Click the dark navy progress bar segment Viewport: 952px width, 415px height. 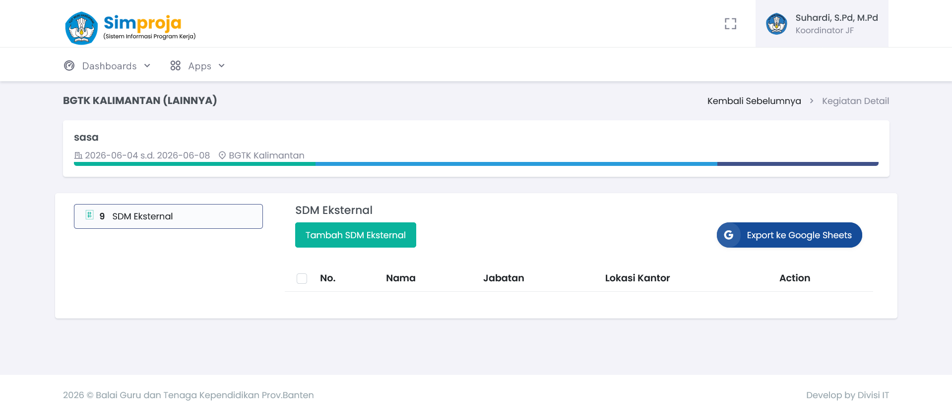798,164
